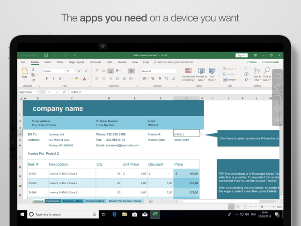Toggle Wrap Text button

(131, 71)
